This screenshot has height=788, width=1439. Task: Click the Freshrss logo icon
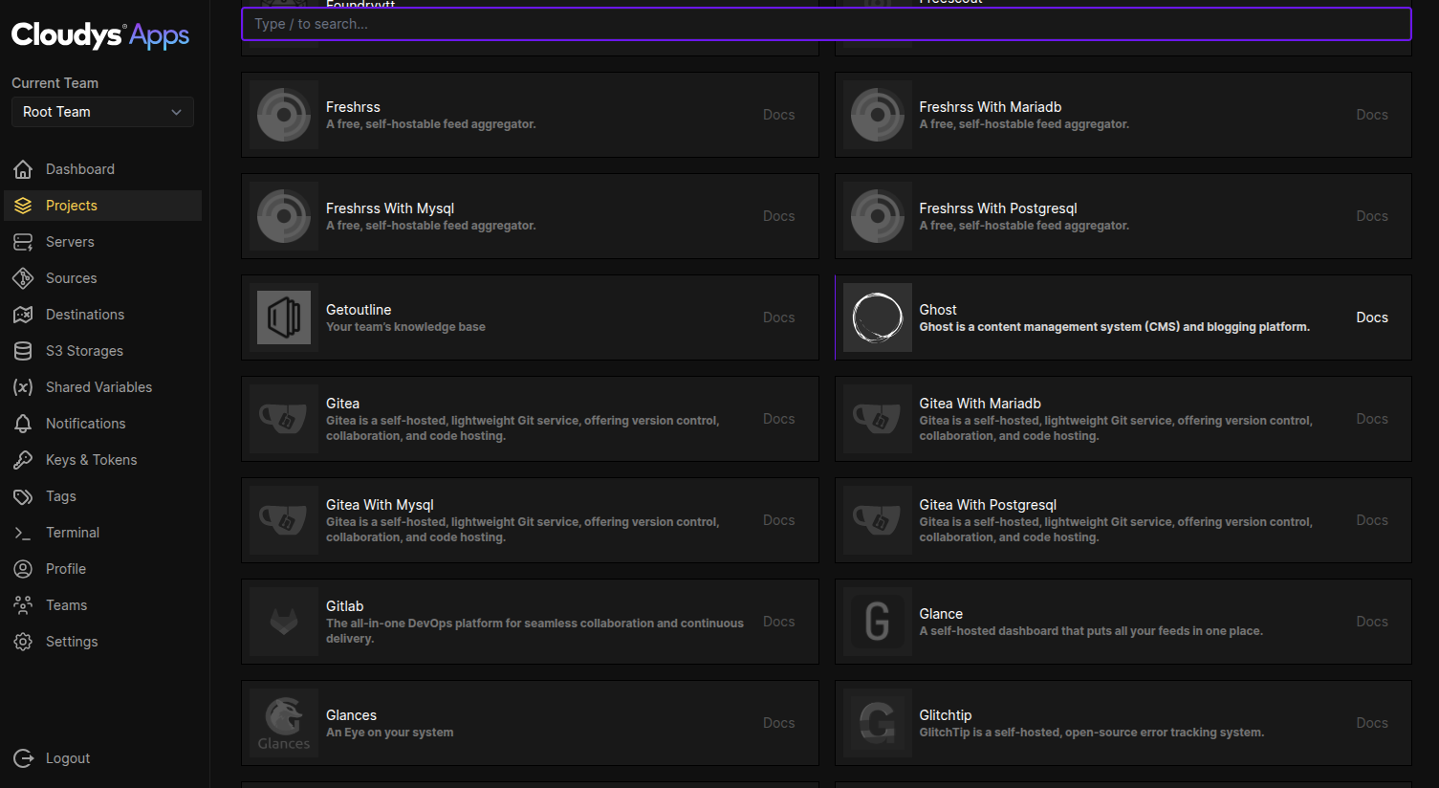[x=284, y=115]
